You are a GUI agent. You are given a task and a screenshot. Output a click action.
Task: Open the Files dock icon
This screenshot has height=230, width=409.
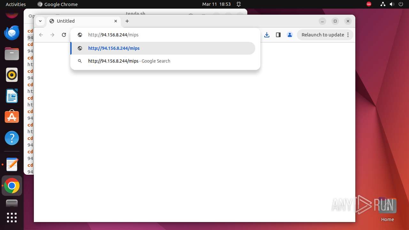12,54
